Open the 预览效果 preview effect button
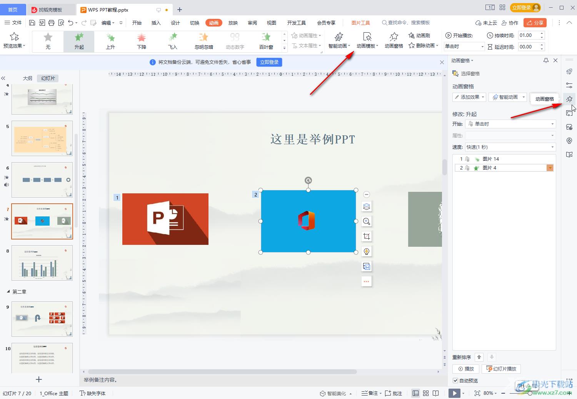The image size is (577, 399). [x=14, y=40]
